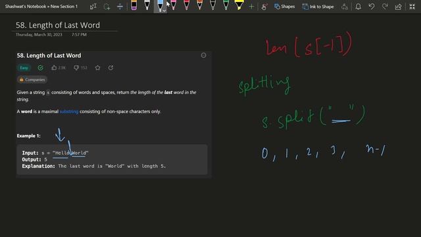Click the Explanation line in the example
This screenshot has width=421, height=237.
coord(93,167)
